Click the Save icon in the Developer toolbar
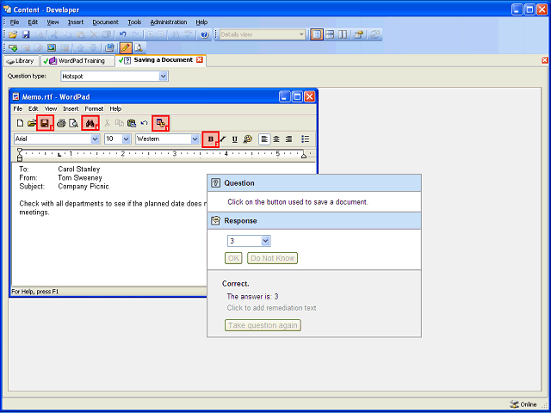551x413 pixels. [26, 34]
